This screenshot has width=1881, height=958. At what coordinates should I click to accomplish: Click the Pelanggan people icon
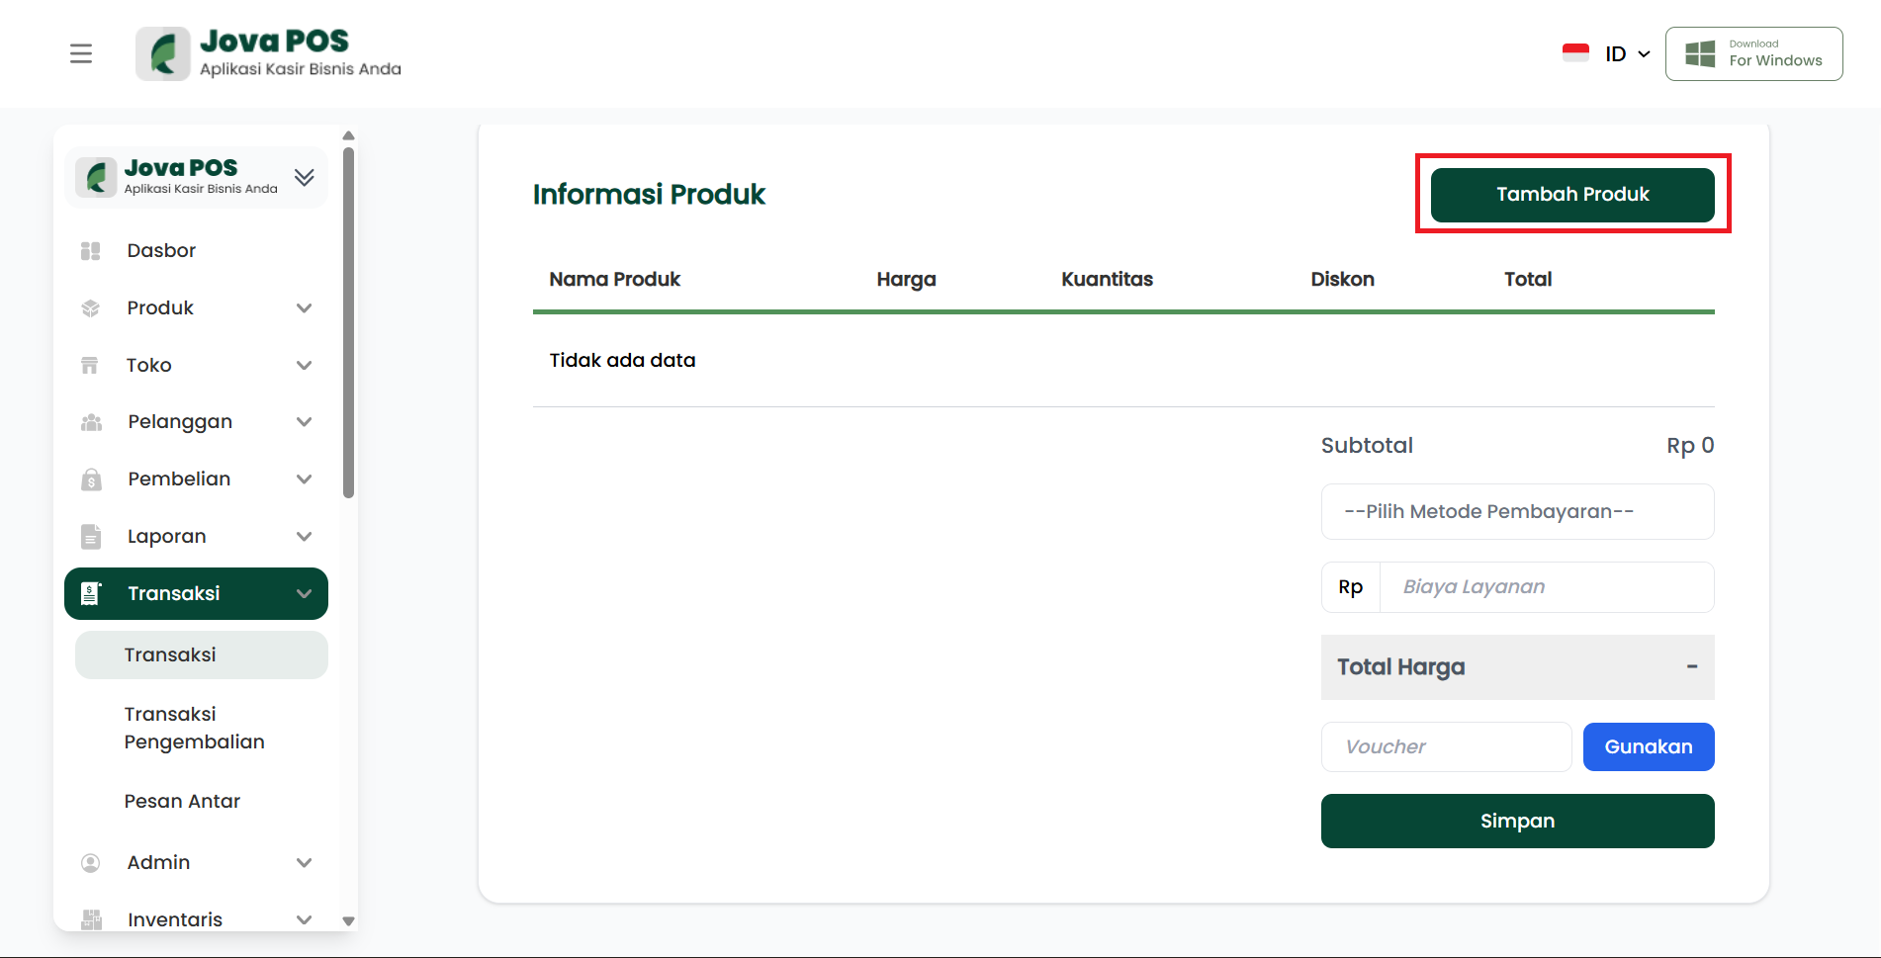(x=91, y=422)
